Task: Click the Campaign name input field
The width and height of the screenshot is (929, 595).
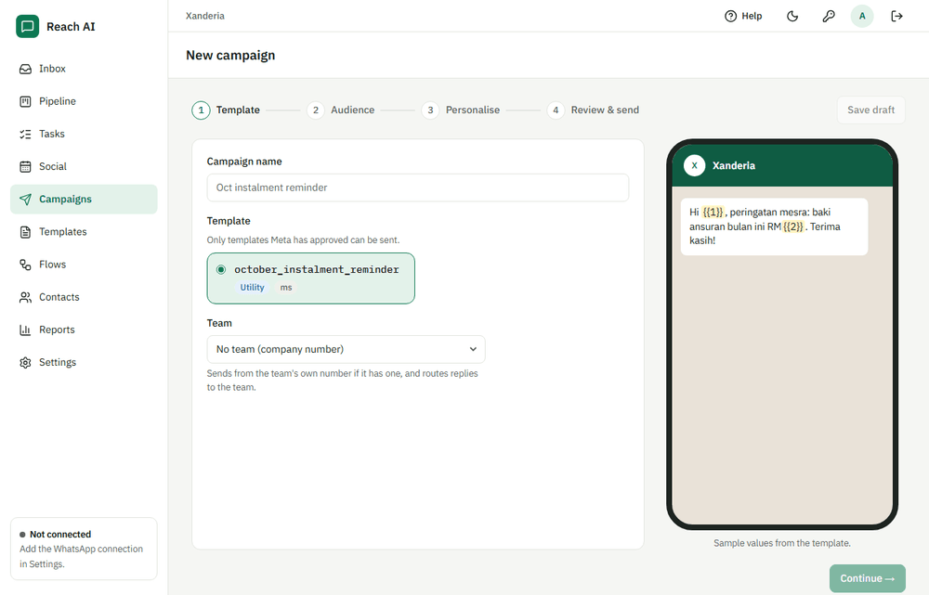Action: coord(418,188)
